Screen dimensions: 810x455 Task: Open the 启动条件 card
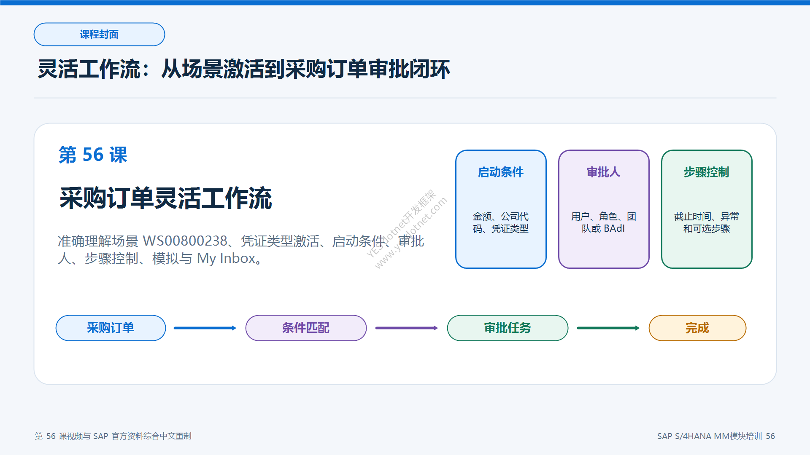click(501, 209)
